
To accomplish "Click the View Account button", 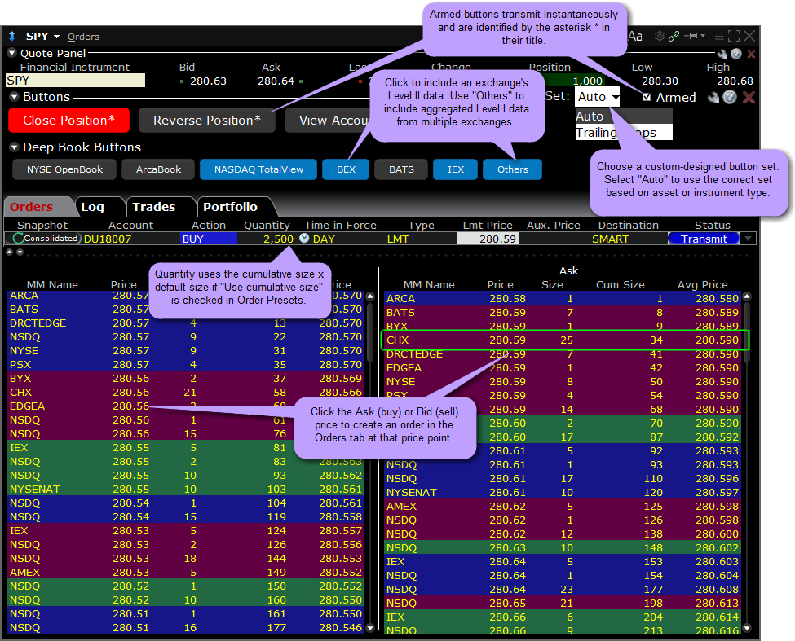I will point(329,120).
